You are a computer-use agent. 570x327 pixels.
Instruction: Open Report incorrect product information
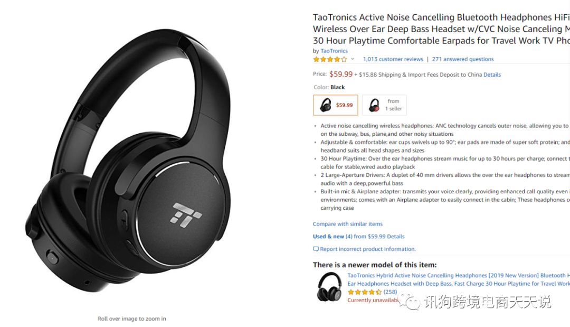click(x=367, y=249)
